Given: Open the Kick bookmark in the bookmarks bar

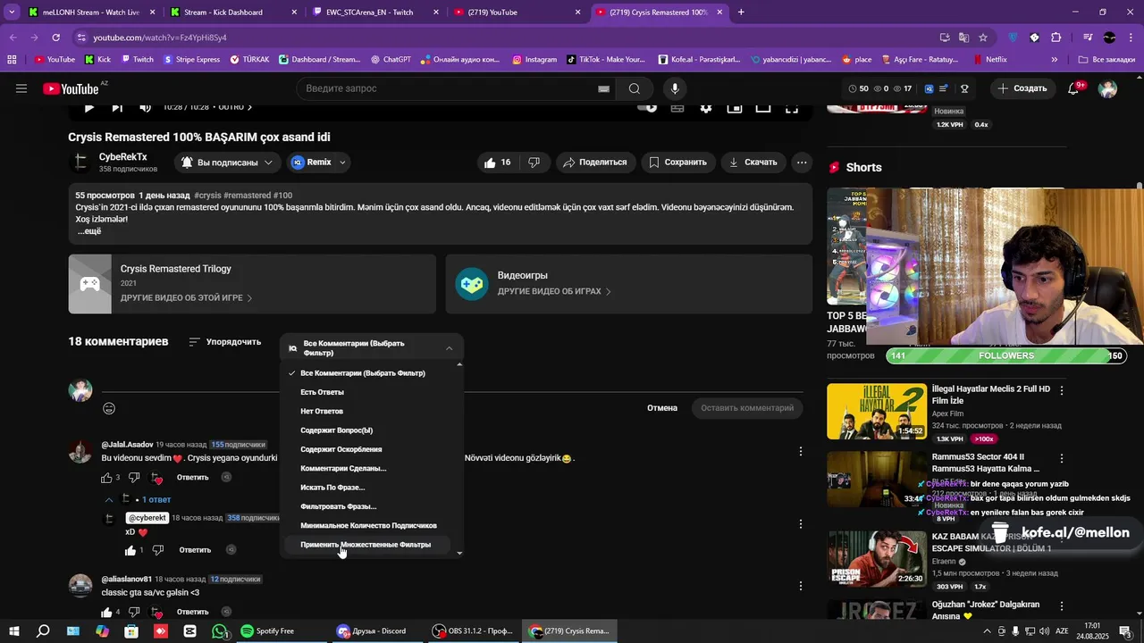Looking at the screenshot, I should tap(97, 60).
